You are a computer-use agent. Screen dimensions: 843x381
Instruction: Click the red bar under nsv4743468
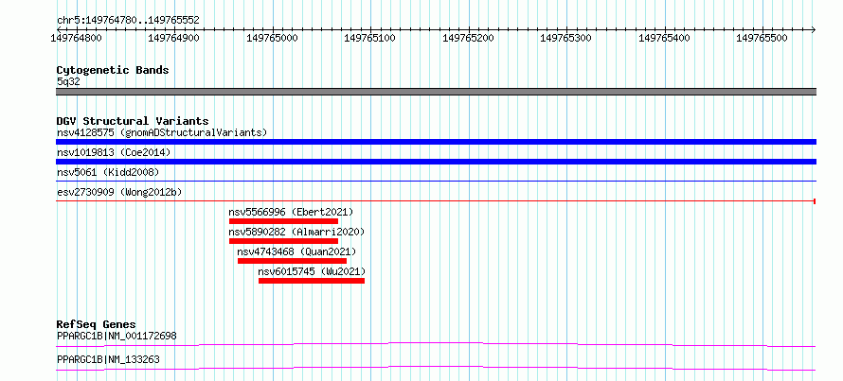pos(292,261)
